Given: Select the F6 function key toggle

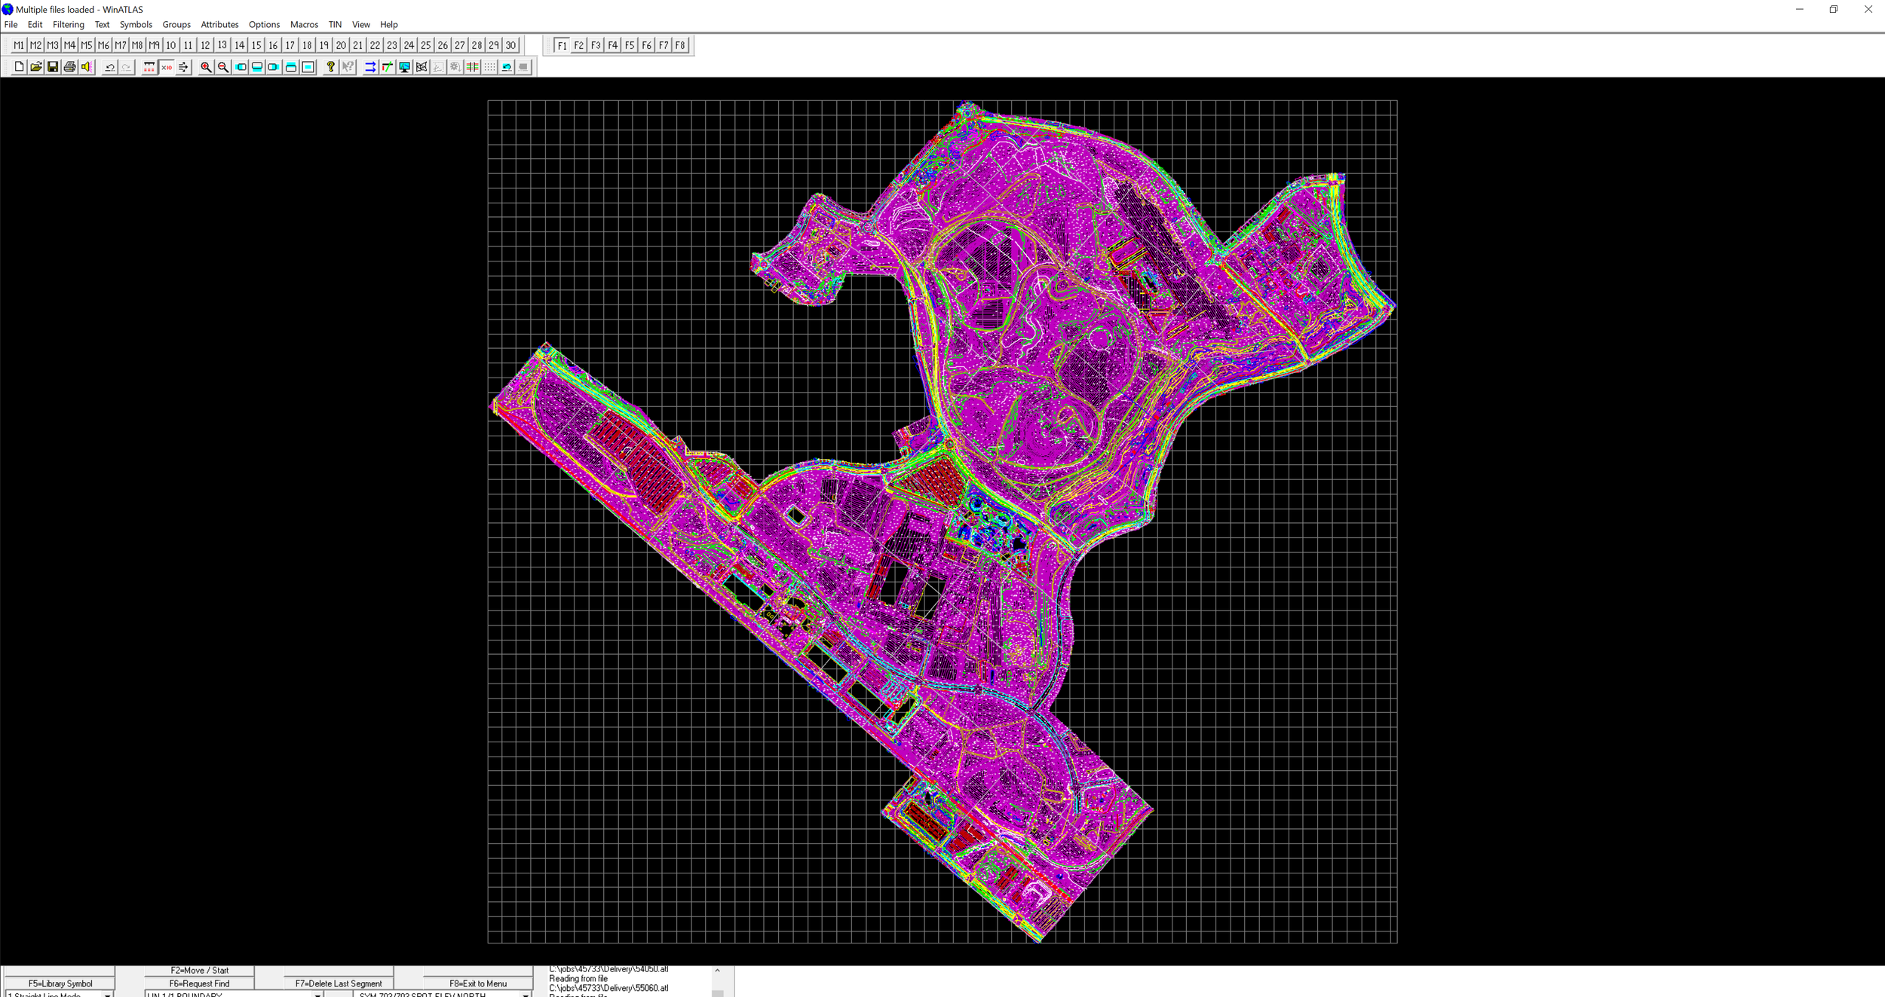Looking at the screenshot, I should [x=647, y=45].
